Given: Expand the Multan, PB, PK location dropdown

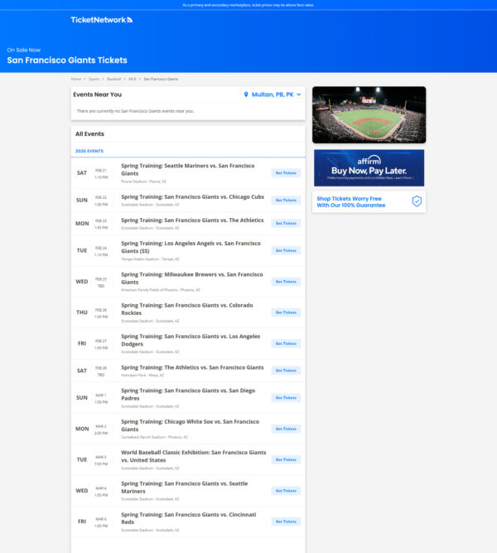Looking at the screenshot, I should [x=273, y=95].
